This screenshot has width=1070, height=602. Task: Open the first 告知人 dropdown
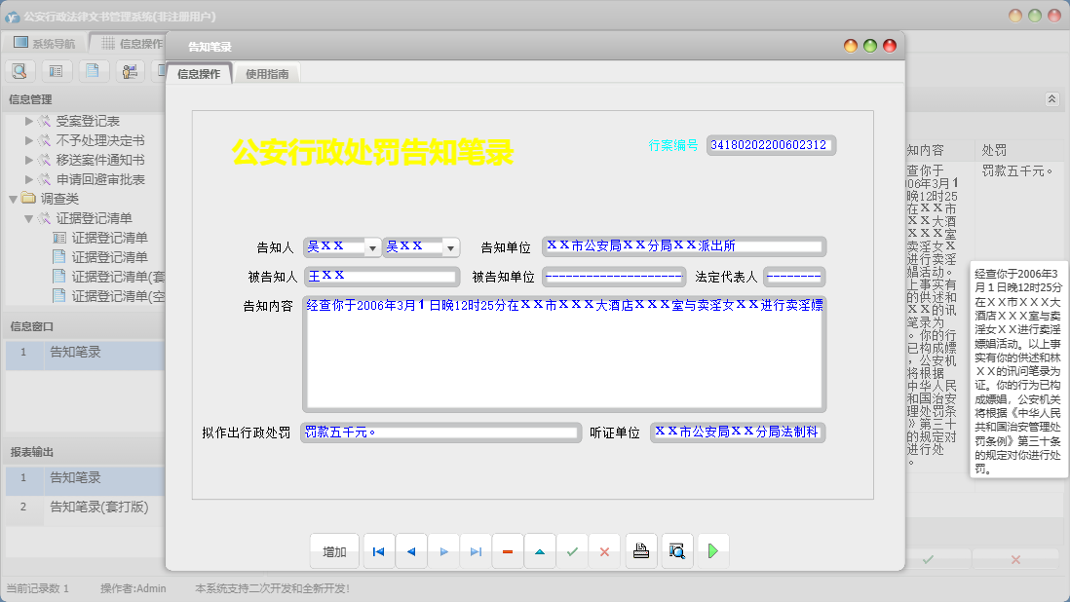tap(372, 246)
